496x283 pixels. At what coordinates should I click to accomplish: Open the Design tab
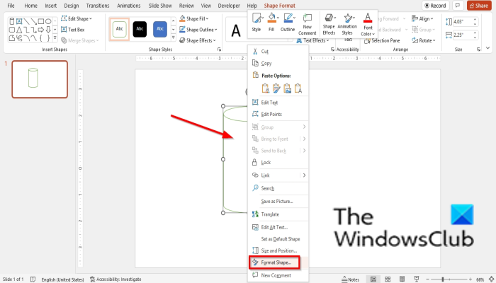[x=71, y=6]
